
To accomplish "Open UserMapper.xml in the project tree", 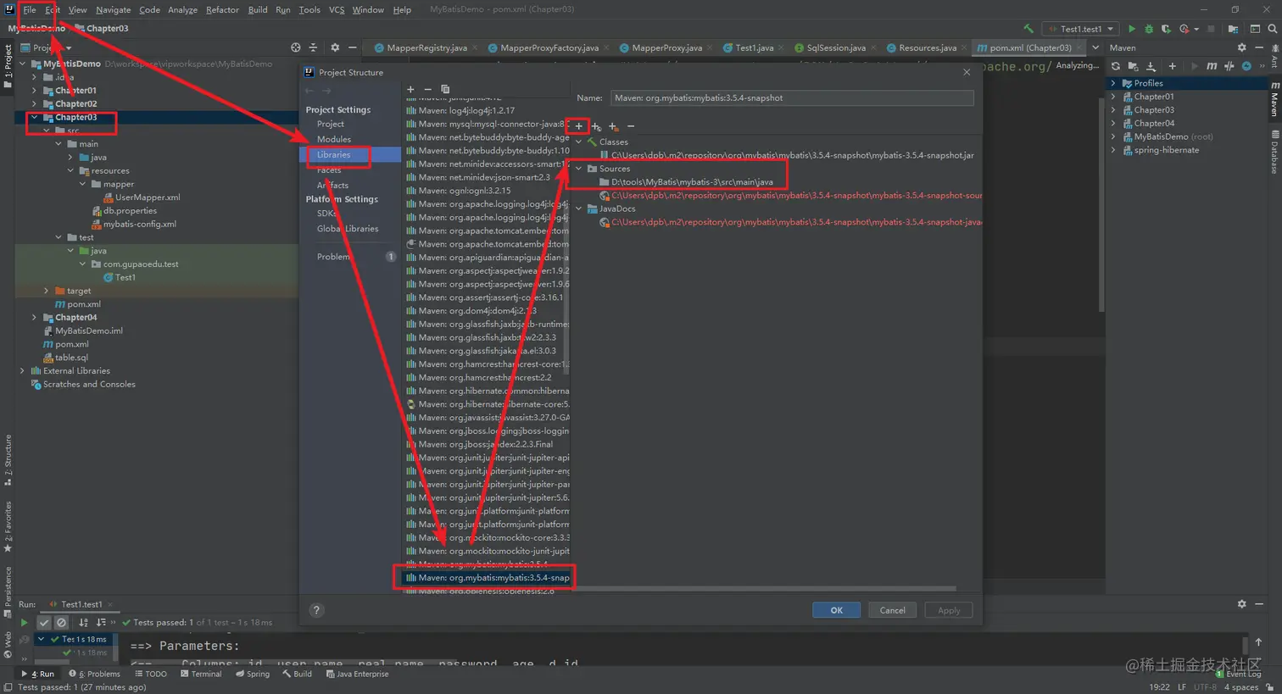I will coord(148,197).
